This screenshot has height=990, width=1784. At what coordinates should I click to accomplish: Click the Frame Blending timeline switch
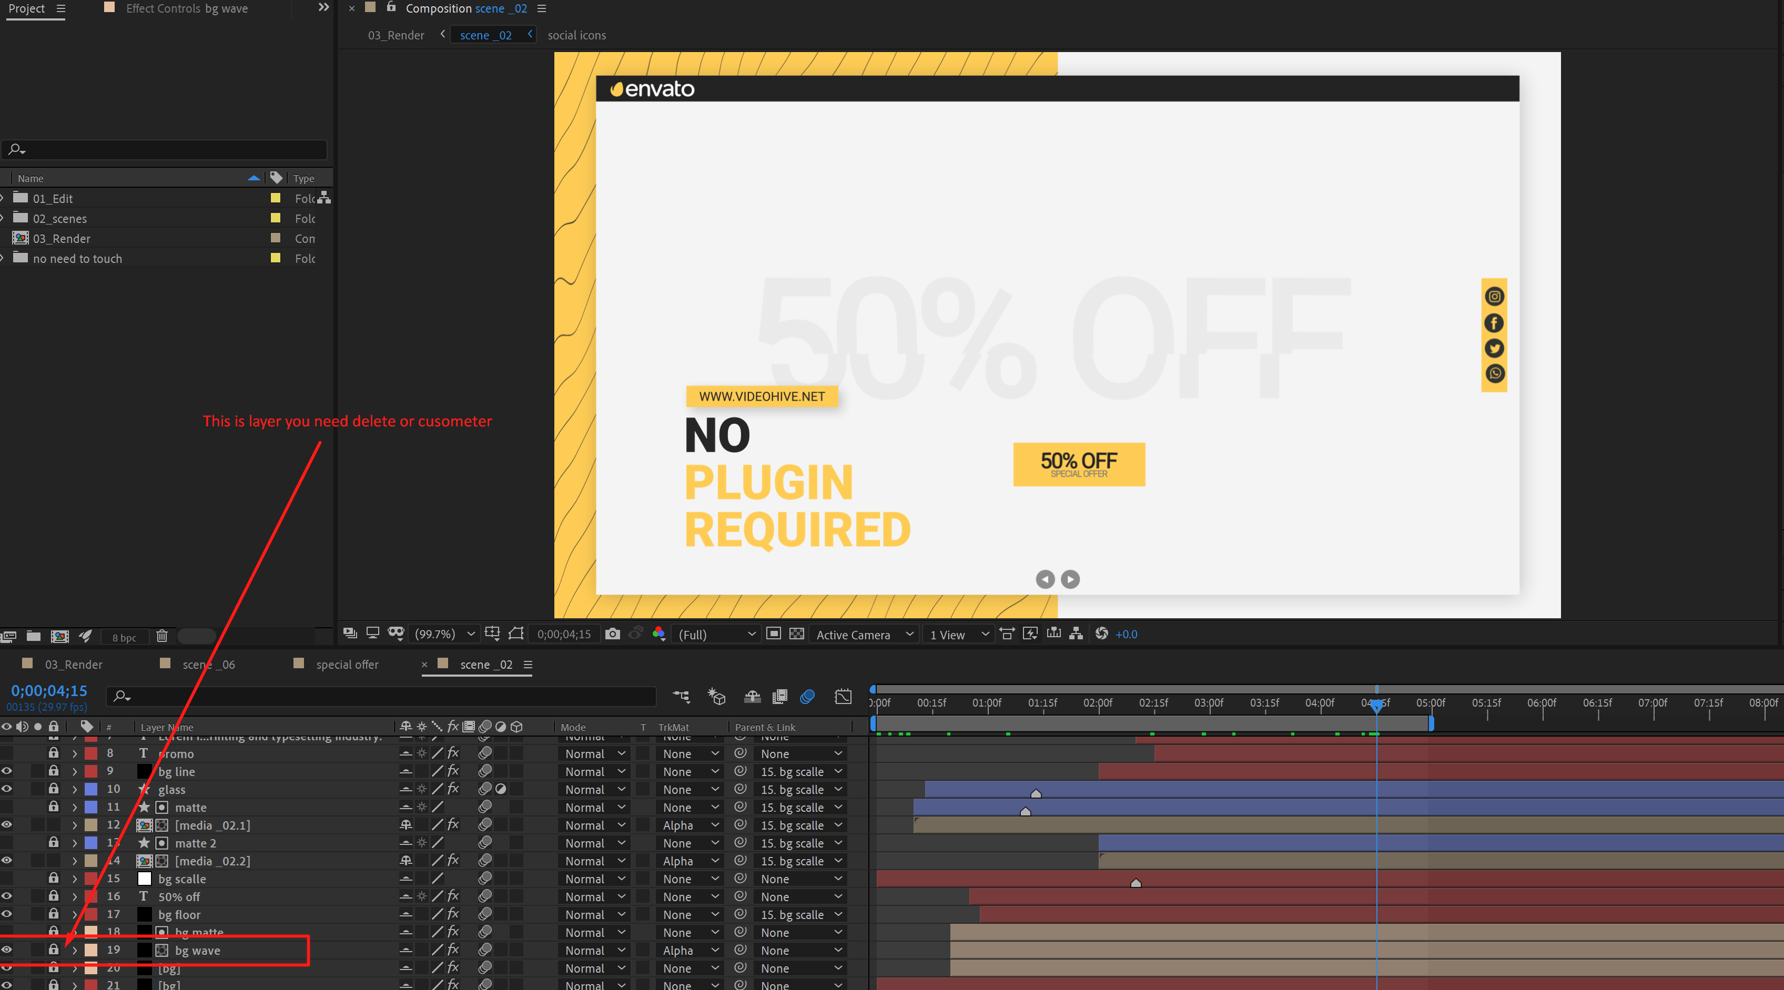780,697
